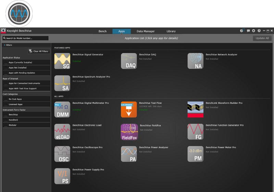
Task: Open the FieldFox app icon
Action: coord(129,132)
